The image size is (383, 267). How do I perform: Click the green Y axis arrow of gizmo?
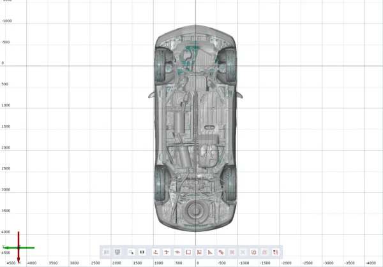click(x=19, y=248)
